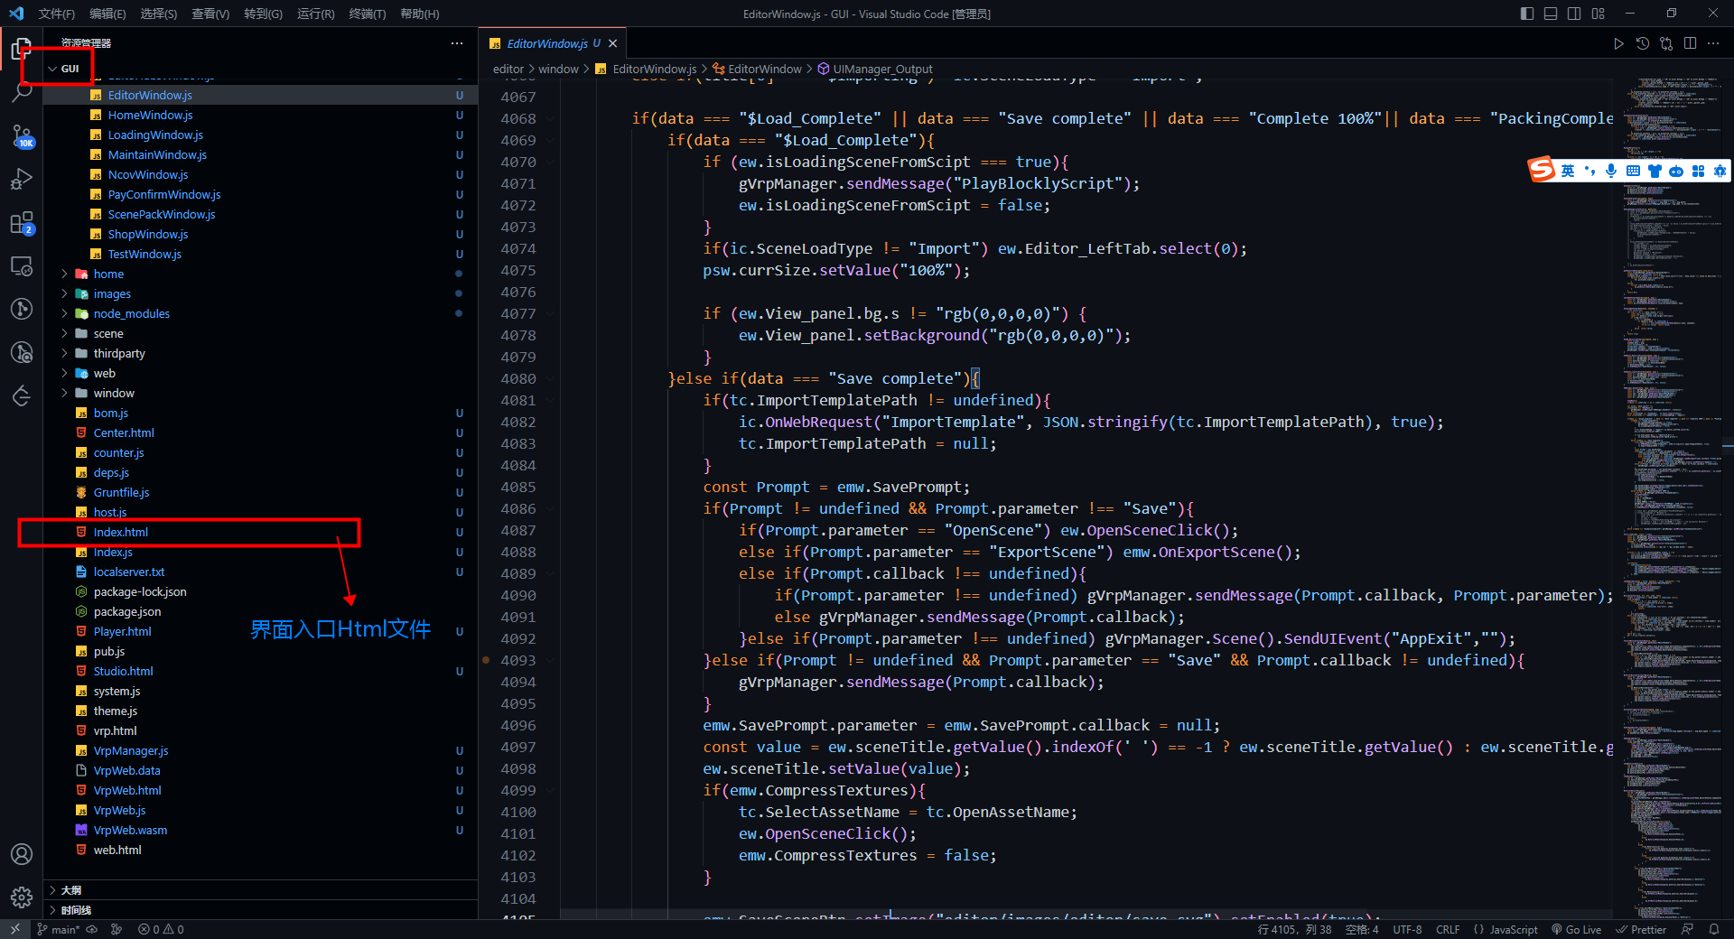
Task: Toggle Sogou IME English/Chinese mode
Action: pos(1568,171)
